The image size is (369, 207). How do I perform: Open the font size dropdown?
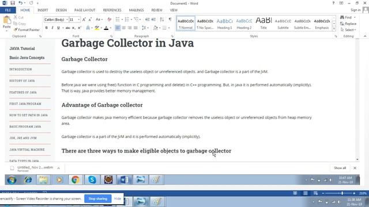[78, 20]
